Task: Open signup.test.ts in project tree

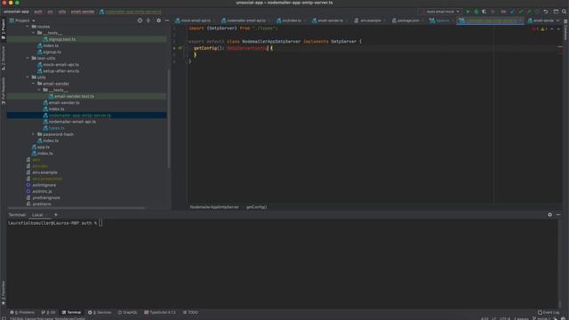Action: (62, 39)
